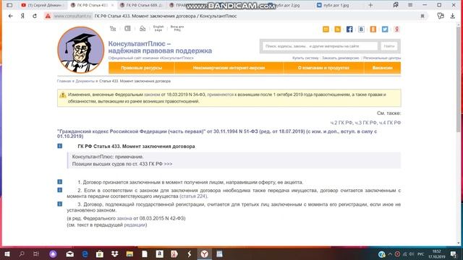Open the статья 224 link

pos(193,196)
